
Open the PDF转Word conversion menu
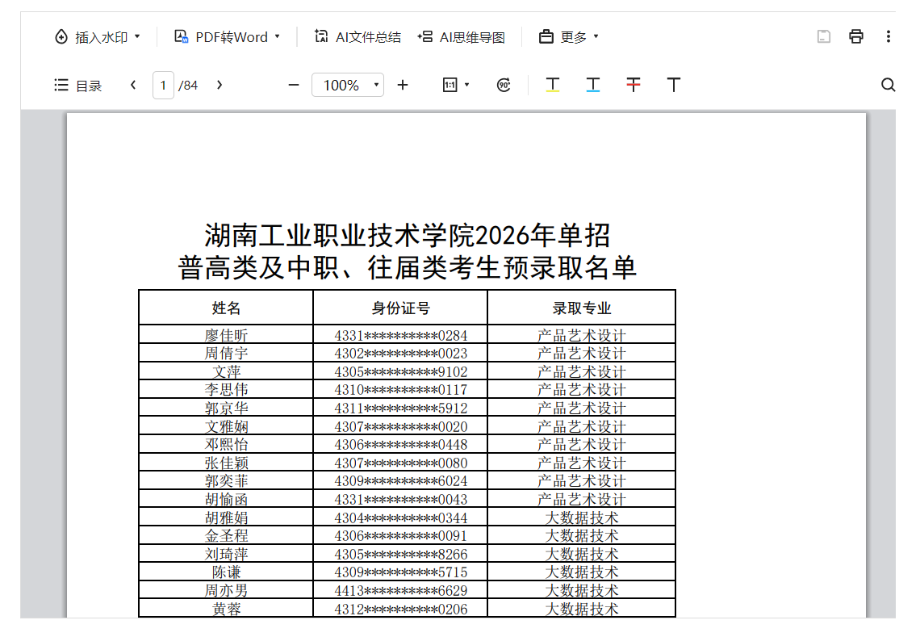click(x=228, y=37)
